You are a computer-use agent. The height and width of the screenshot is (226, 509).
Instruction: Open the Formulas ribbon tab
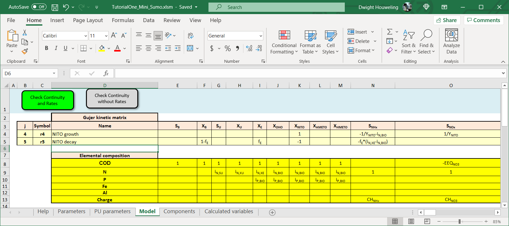[123, 20]
